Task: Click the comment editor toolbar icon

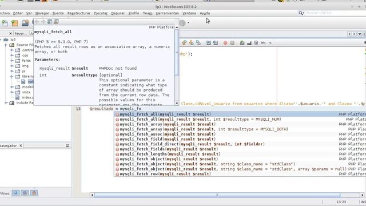Action: [242, 43]
